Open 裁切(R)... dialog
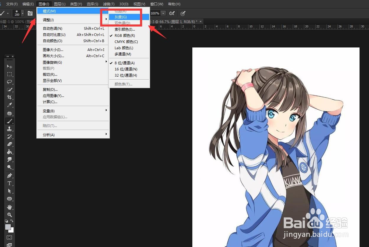The height and width of the screenshot is (247, 369). 73,75
